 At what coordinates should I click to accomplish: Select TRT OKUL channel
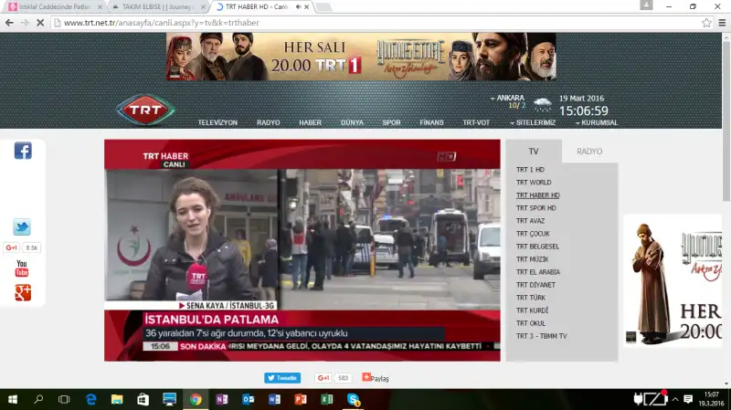[x=531, y=323]
